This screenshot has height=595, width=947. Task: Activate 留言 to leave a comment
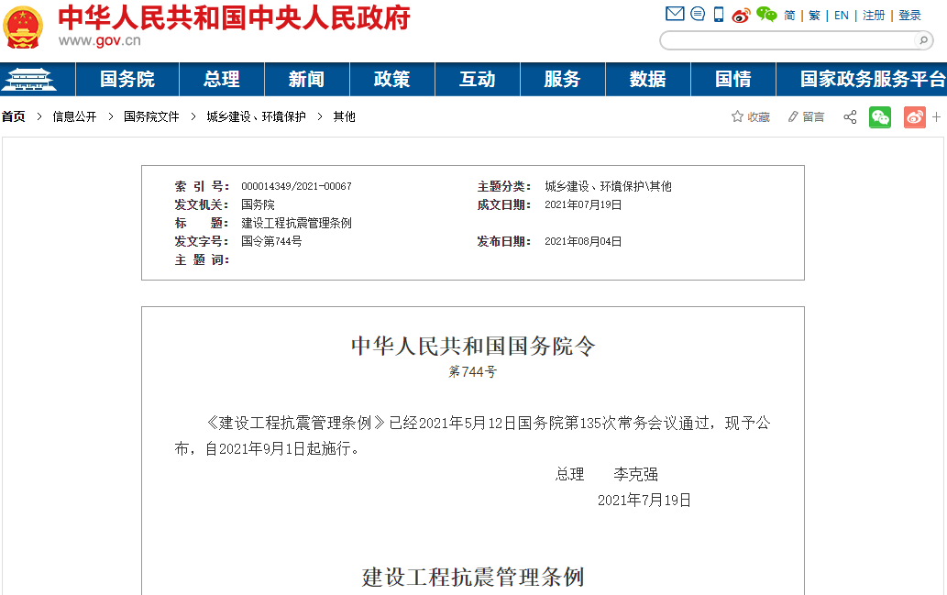pyautogui.click(x=806, y=117)
